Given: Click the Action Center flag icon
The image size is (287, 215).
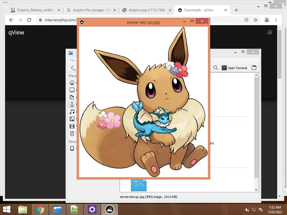Looking at the screenshot, I should click(261, 210).
